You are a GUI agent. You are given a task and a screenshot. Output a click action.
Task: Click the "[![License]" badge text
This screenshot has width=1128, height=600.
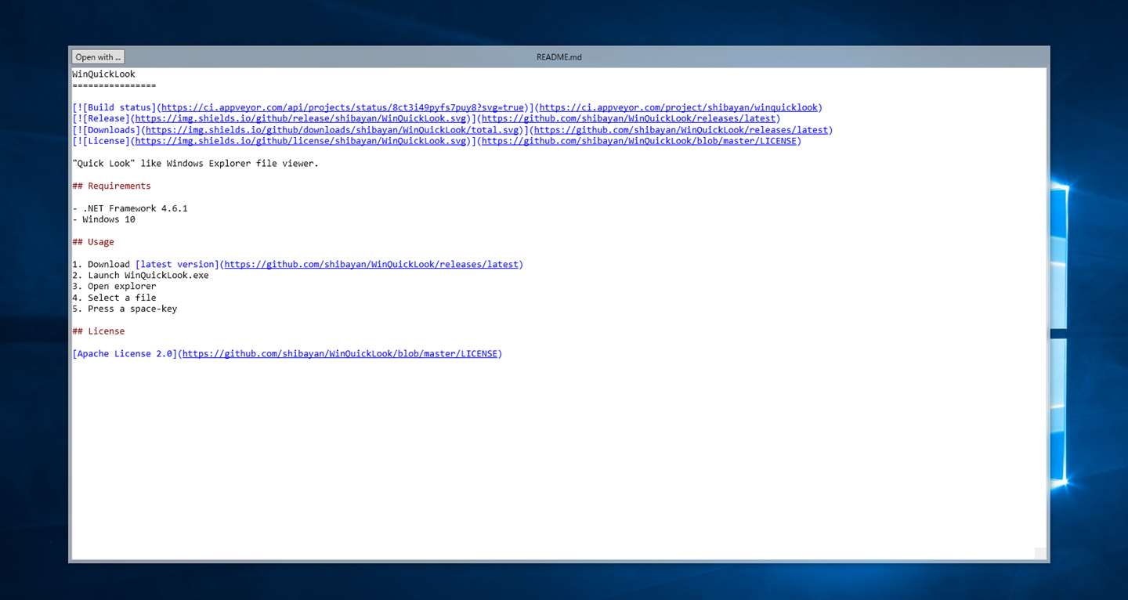point(101,141)
